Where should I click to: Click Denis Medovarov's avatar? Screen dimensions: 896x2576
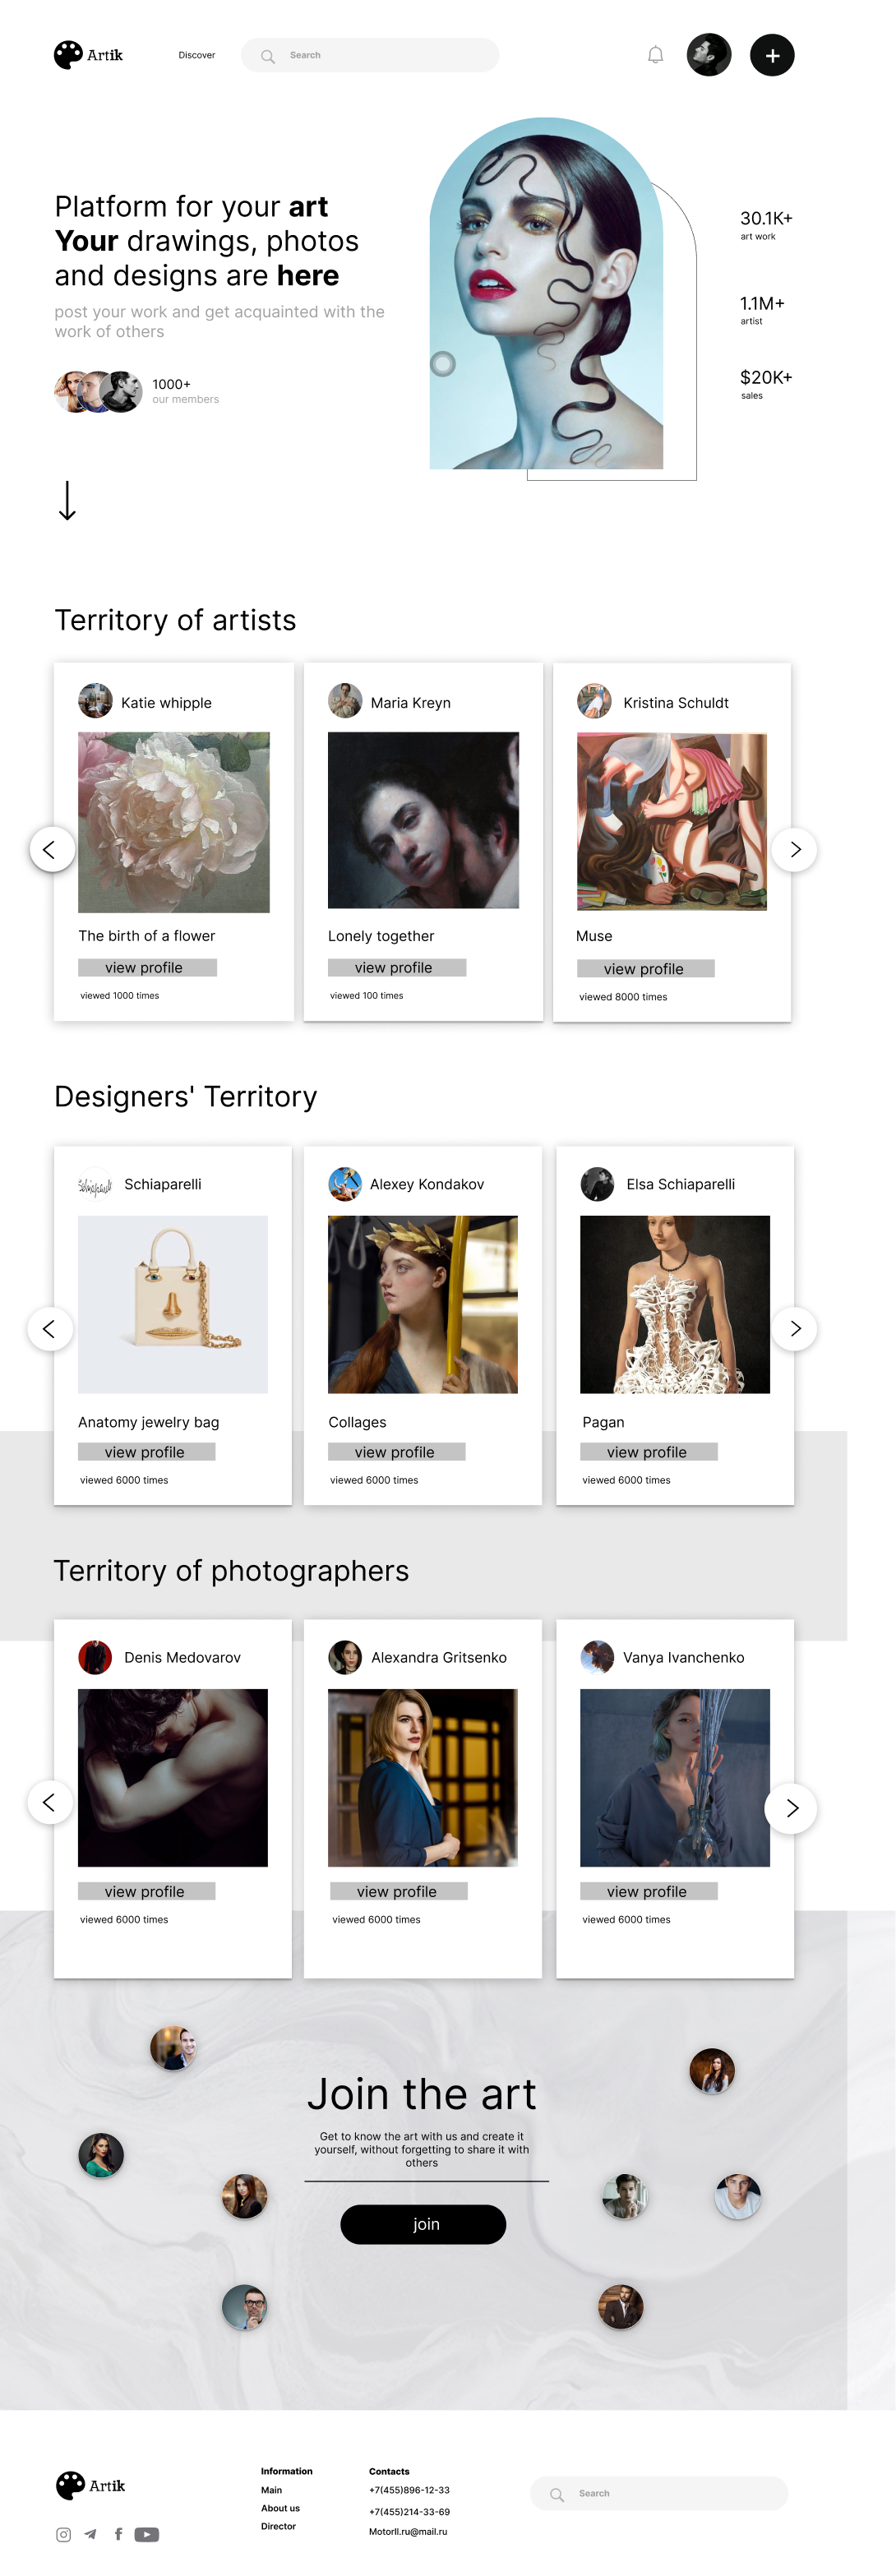pos(95,1657)
